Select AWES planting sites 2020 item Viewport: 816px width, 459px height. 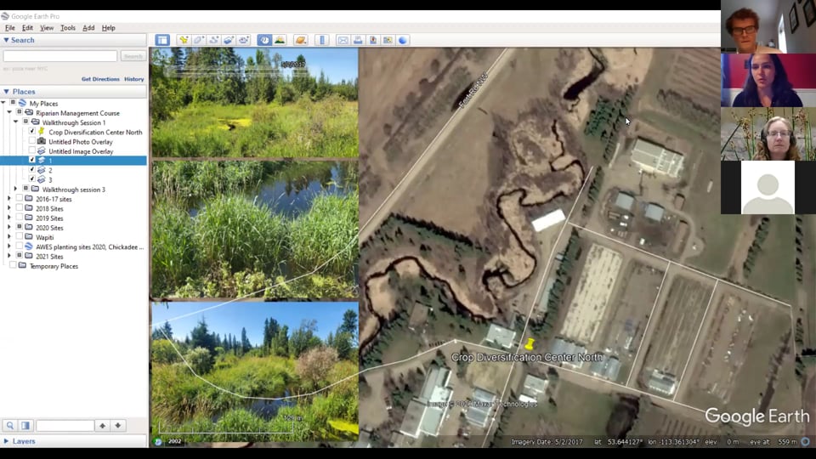coord(89,246)
